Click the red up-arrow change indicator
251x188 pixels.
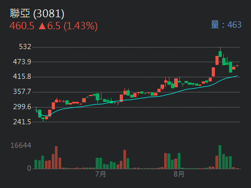click(x=42, y=26)
